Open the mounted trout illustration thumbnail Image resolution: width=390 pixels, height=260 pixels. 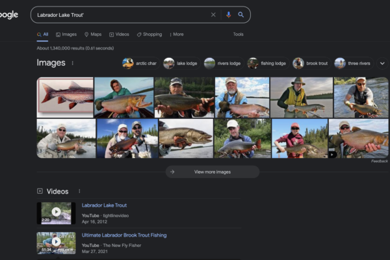[65, 97]
